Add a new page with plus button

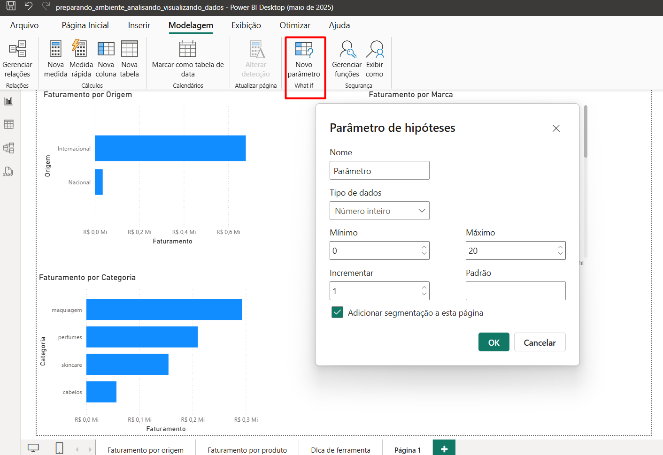click(x=444, y=448)
